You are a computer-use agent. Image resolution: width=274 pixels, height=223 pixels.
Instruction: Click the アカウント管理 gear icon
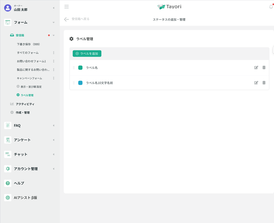click(8, 169)
